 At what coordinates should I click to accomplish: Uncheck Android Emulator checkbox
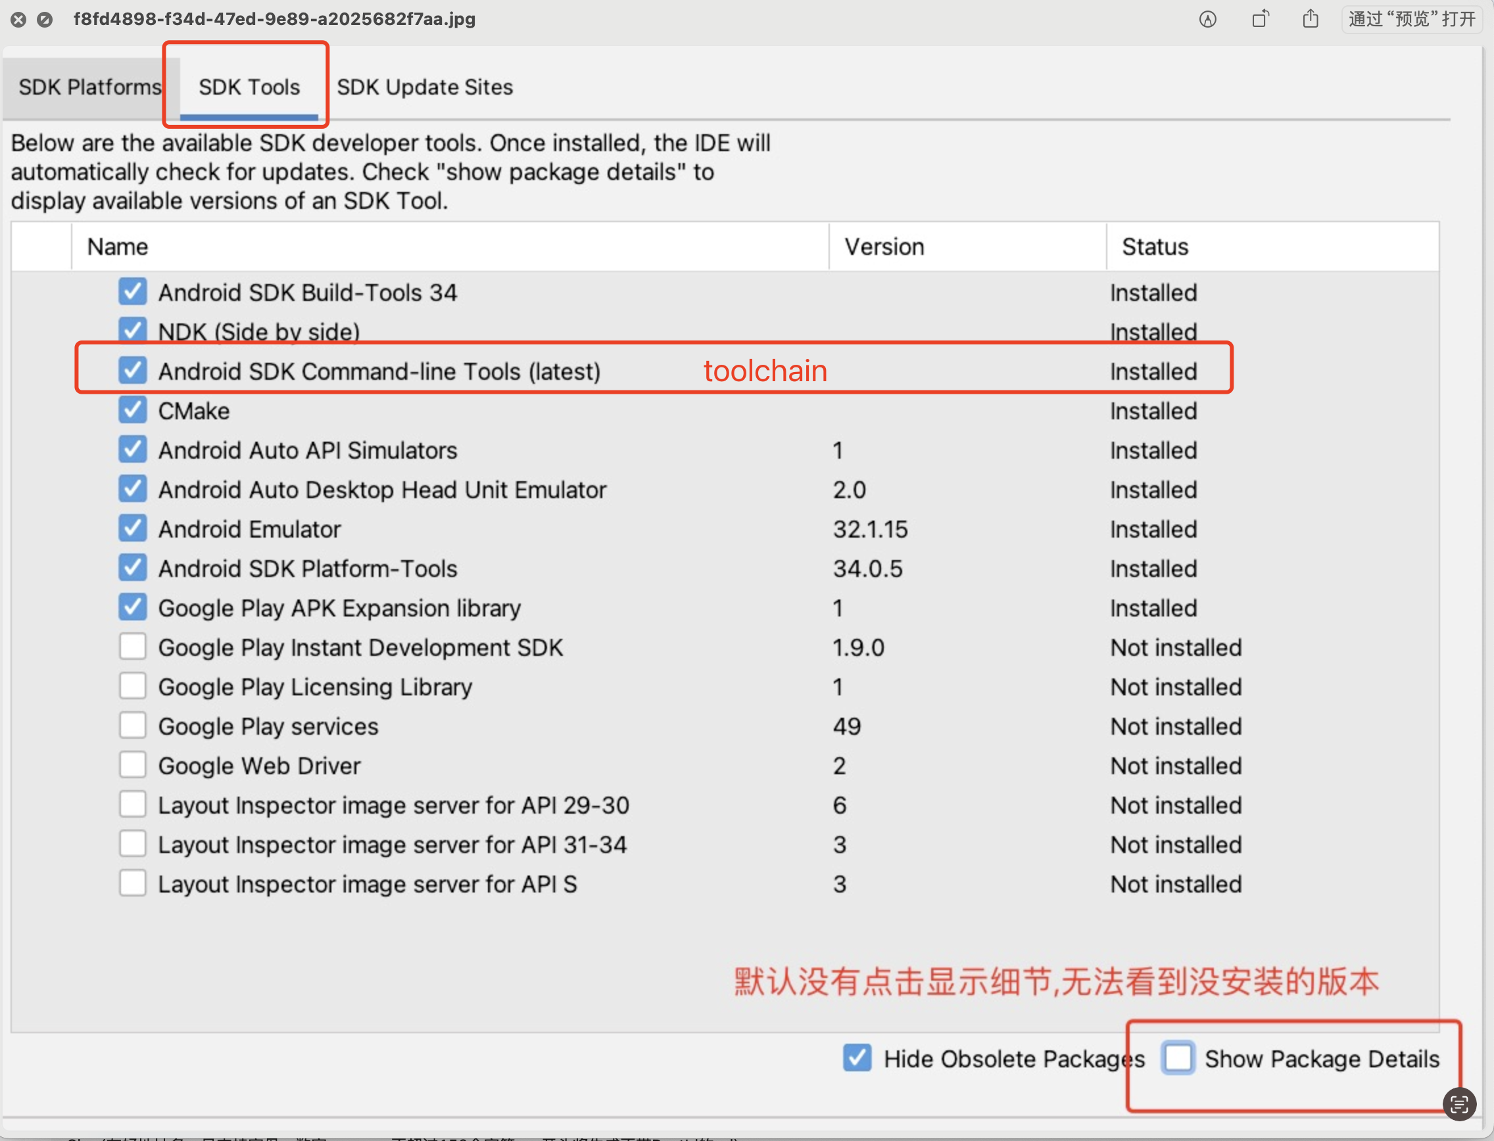(132, 528)
